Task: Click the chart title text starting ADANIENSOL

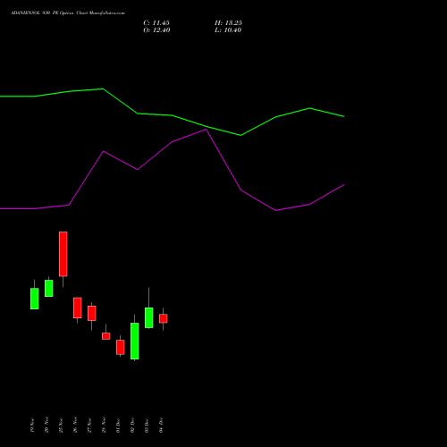Action: pos(68,13)
